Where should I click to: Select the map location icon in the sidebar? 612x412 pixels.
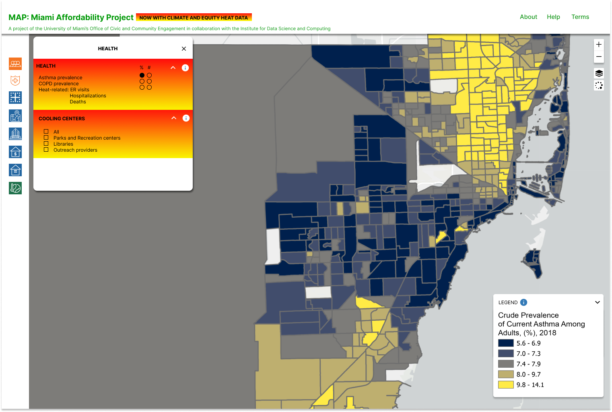click(15, 115)
